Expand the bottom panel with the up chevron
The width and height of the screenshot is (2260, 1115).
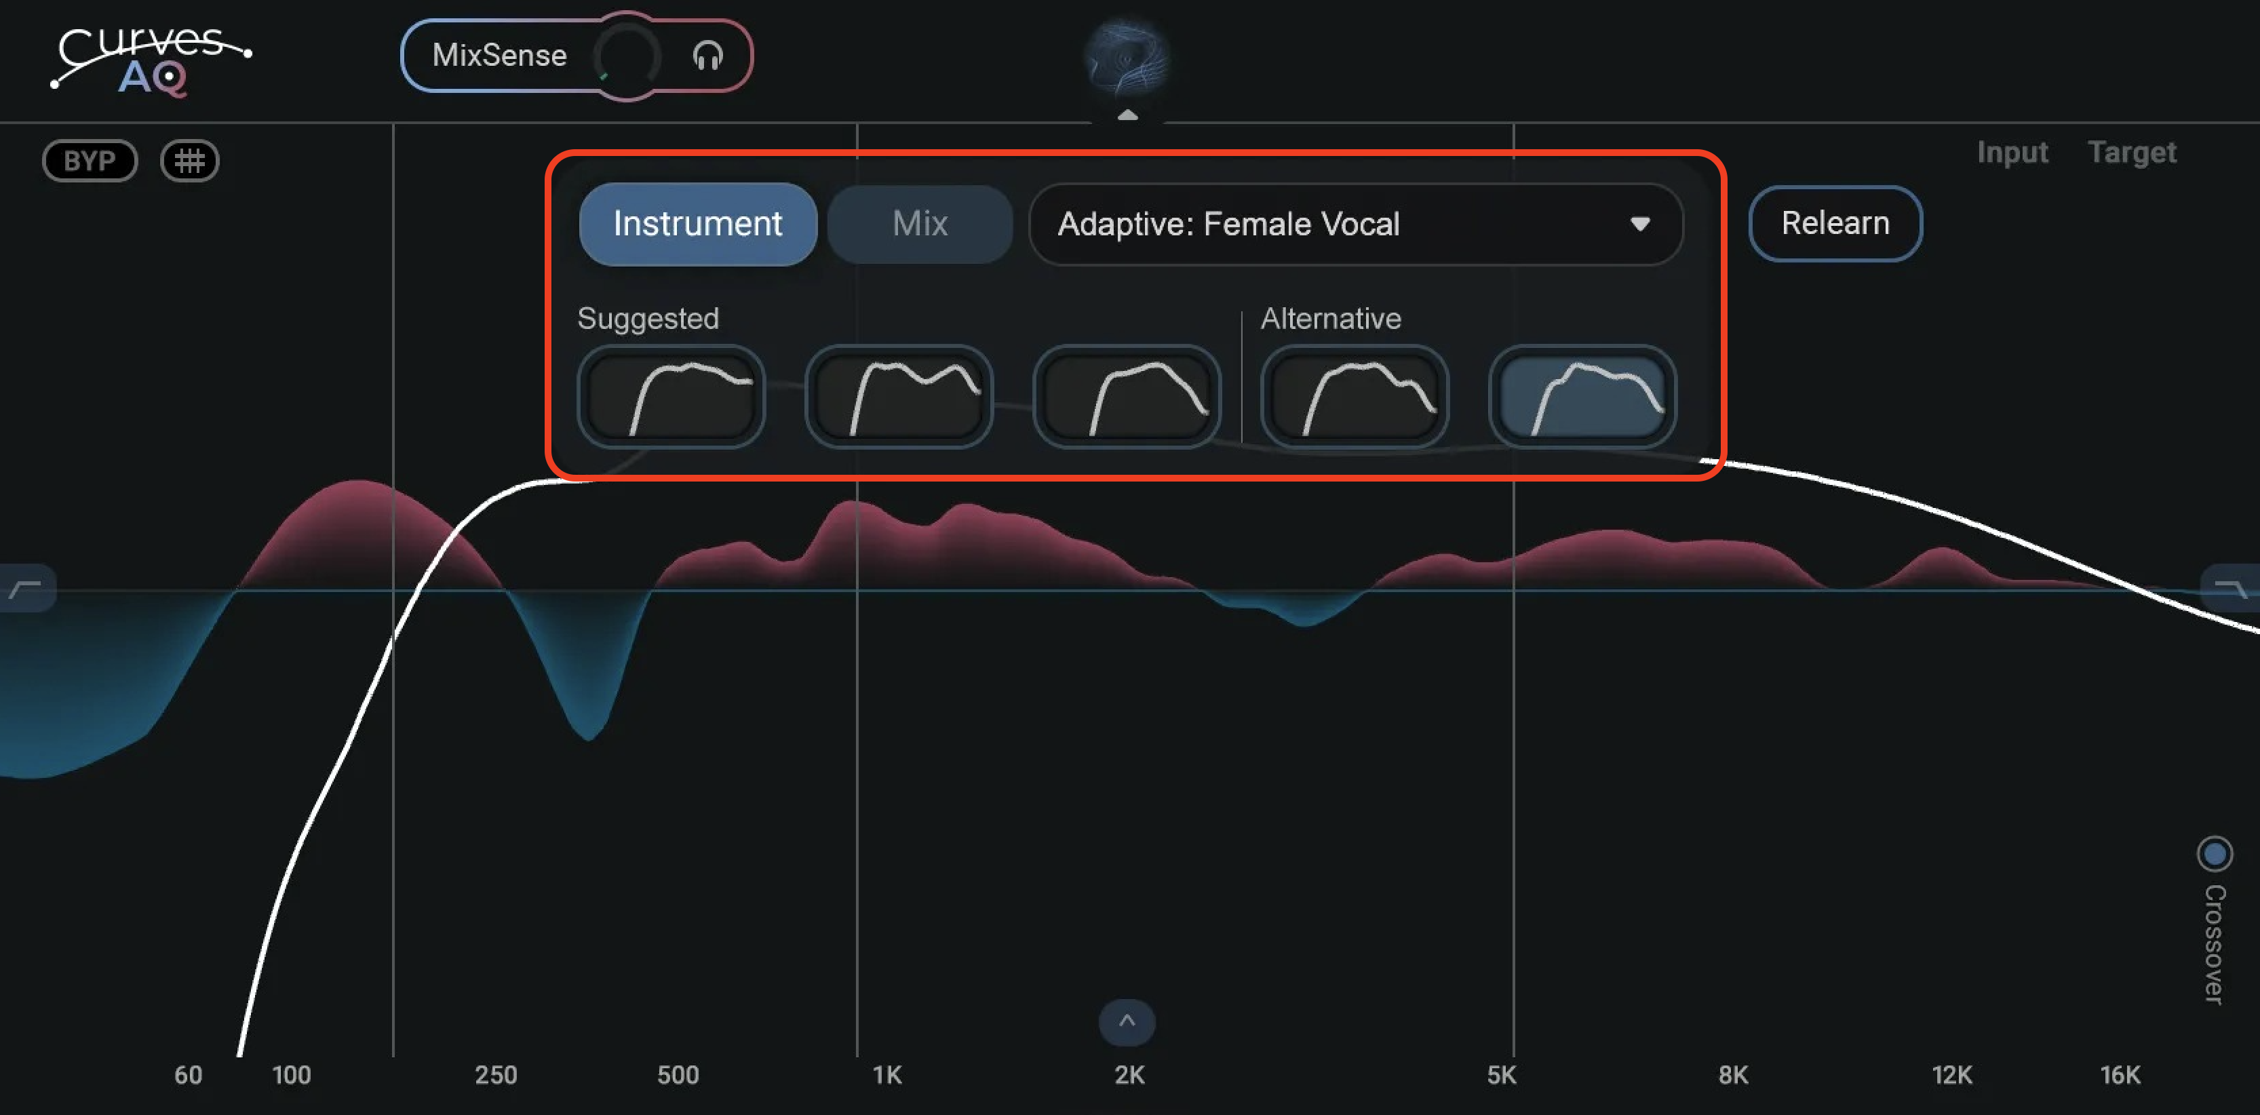point(1127,1022)
